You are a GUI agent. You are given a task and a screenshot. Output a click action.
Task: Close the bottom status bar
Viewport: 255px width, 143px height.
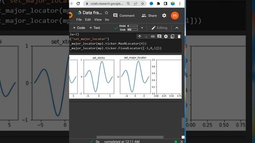click(182, 141)
